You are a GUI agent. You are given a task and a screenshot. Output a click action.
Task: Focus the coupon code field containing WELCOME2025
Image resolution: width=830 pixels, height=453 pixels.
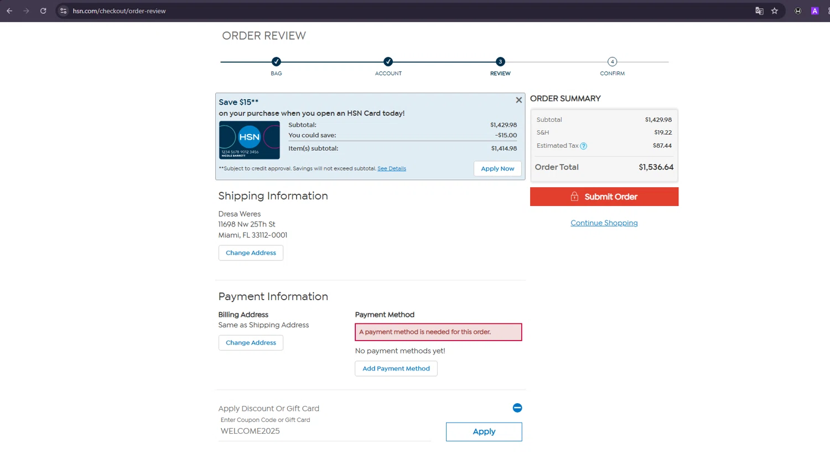325,431
